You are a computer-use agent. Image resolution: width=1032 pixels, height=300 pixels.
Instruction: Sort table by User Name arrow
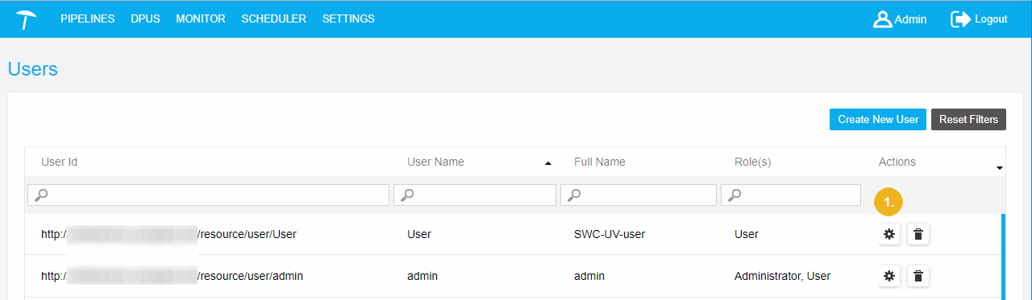pos(548,163)
